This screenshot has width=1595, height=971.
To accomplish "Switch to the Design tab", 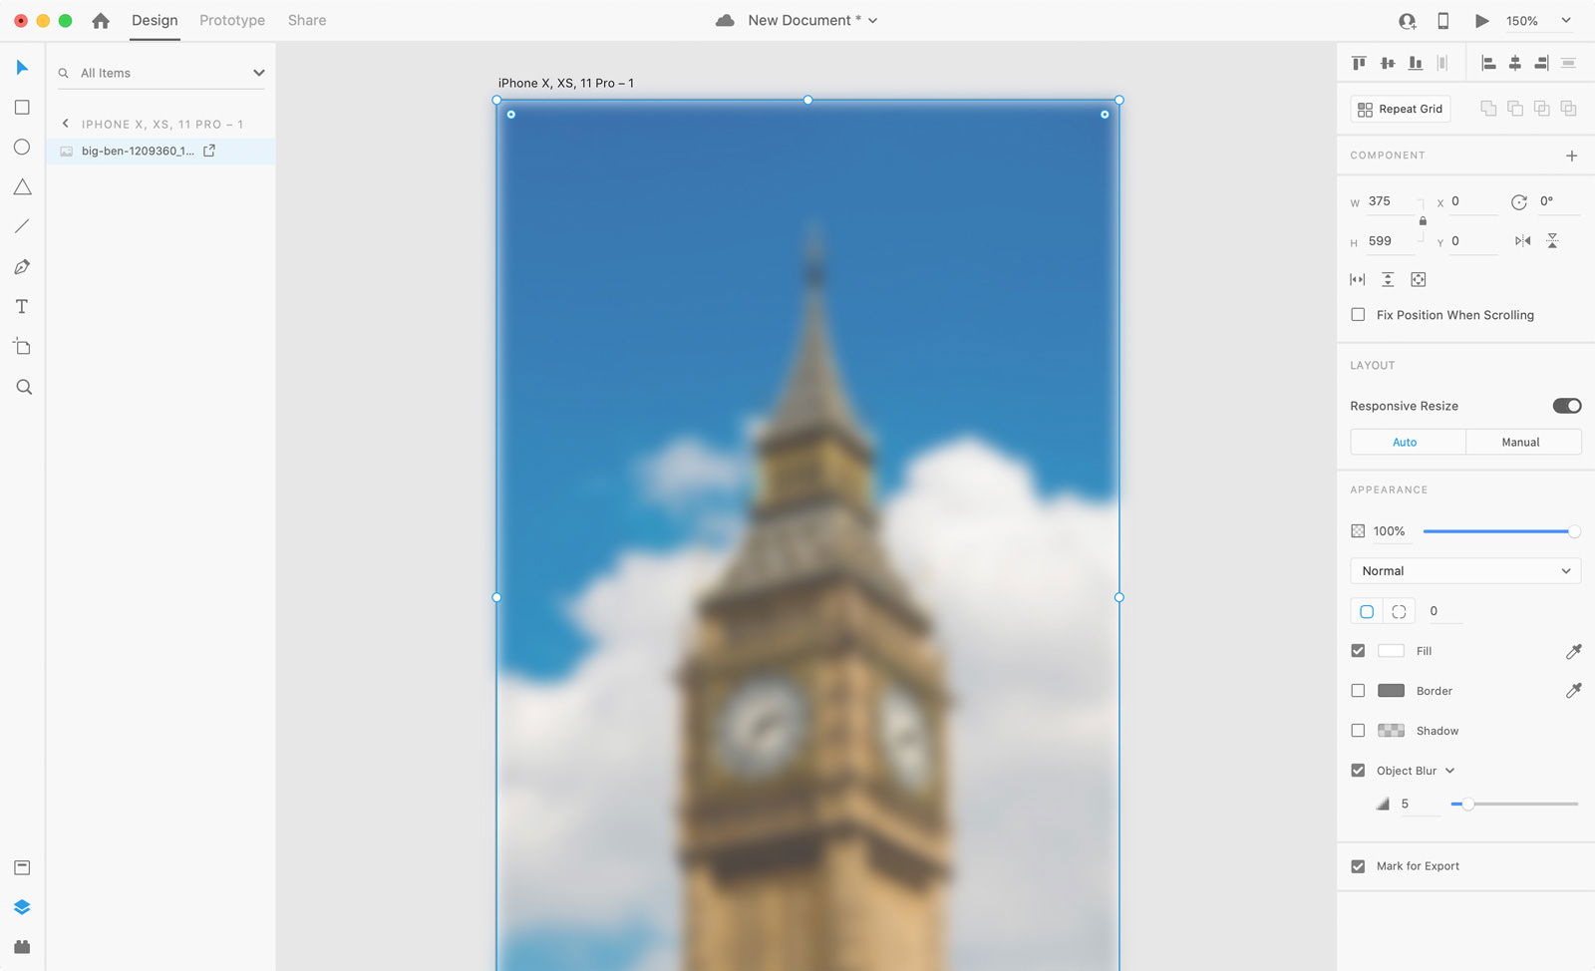I will coord(155,21).
